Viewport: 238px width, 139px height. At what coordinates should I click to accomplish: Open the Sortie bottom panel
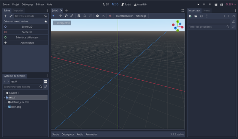click(56, 134)
